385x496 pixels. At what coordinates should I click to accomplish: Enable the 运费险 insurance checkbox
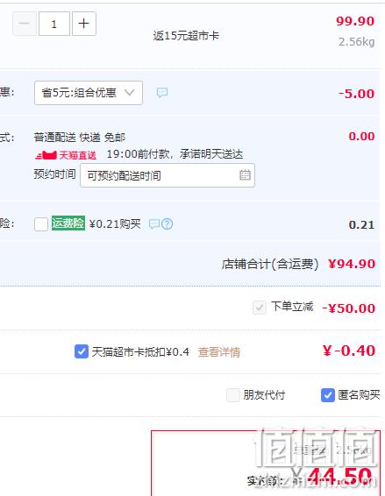[41, 224]
